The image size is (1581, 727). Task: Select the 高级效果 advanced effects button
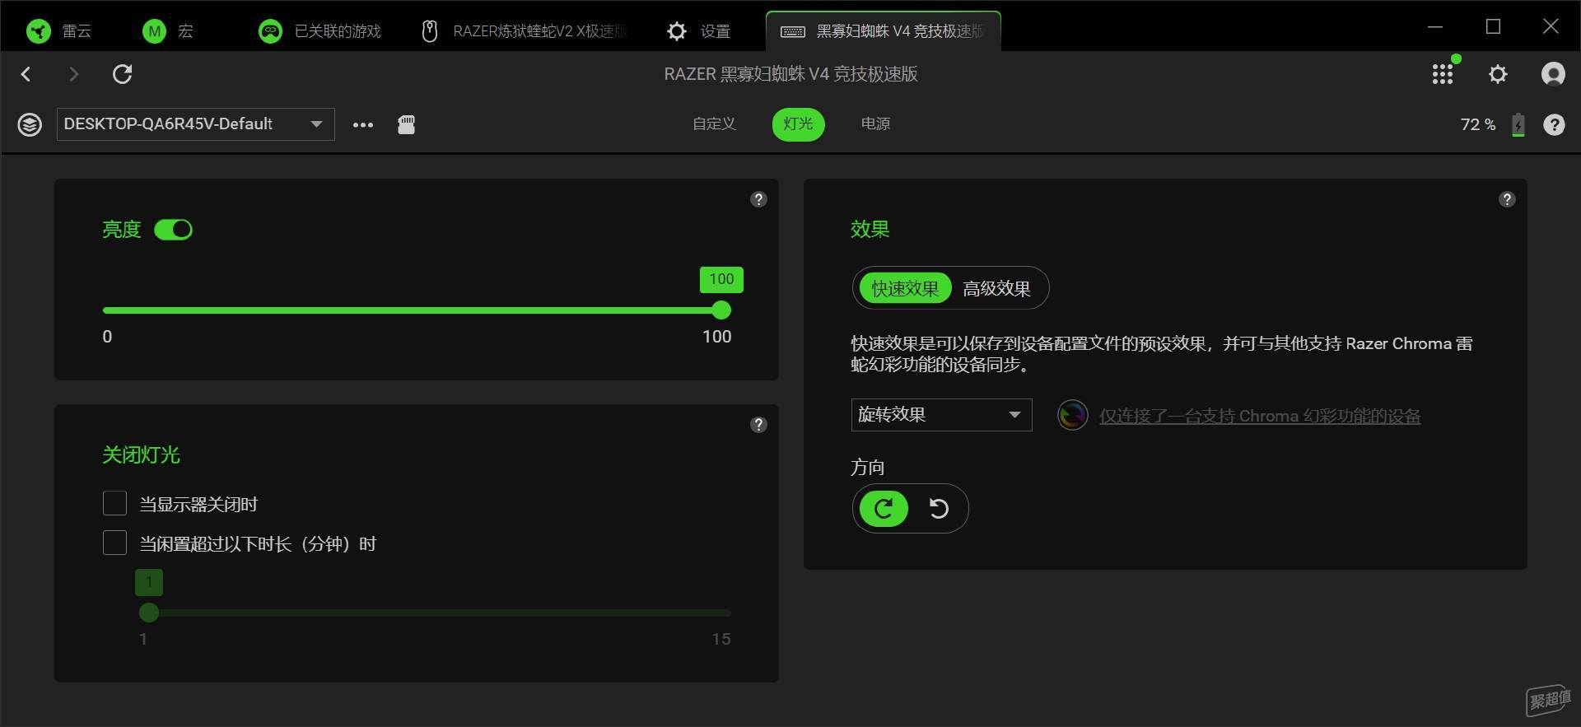996,288
